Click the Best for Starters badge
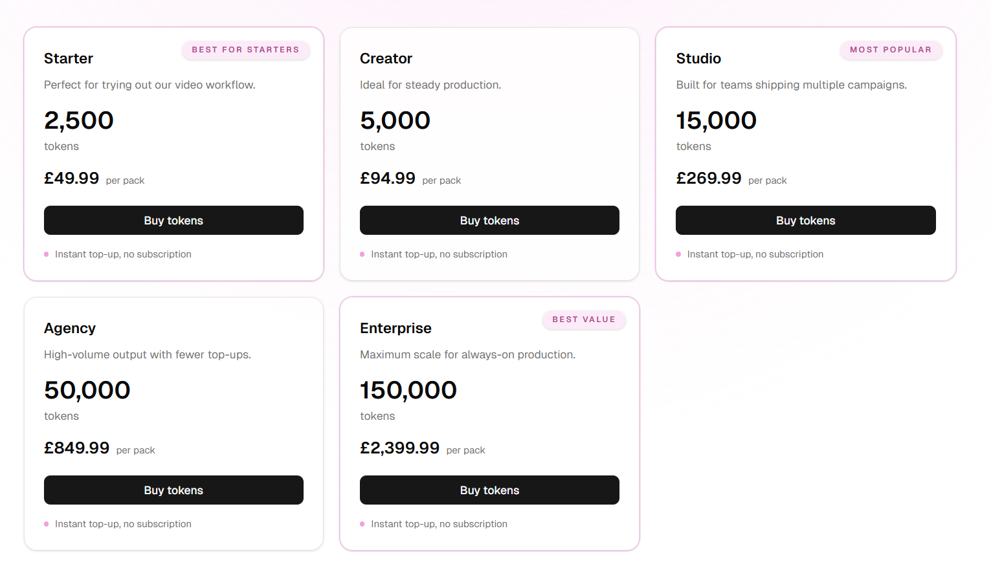 coord(245,50)
